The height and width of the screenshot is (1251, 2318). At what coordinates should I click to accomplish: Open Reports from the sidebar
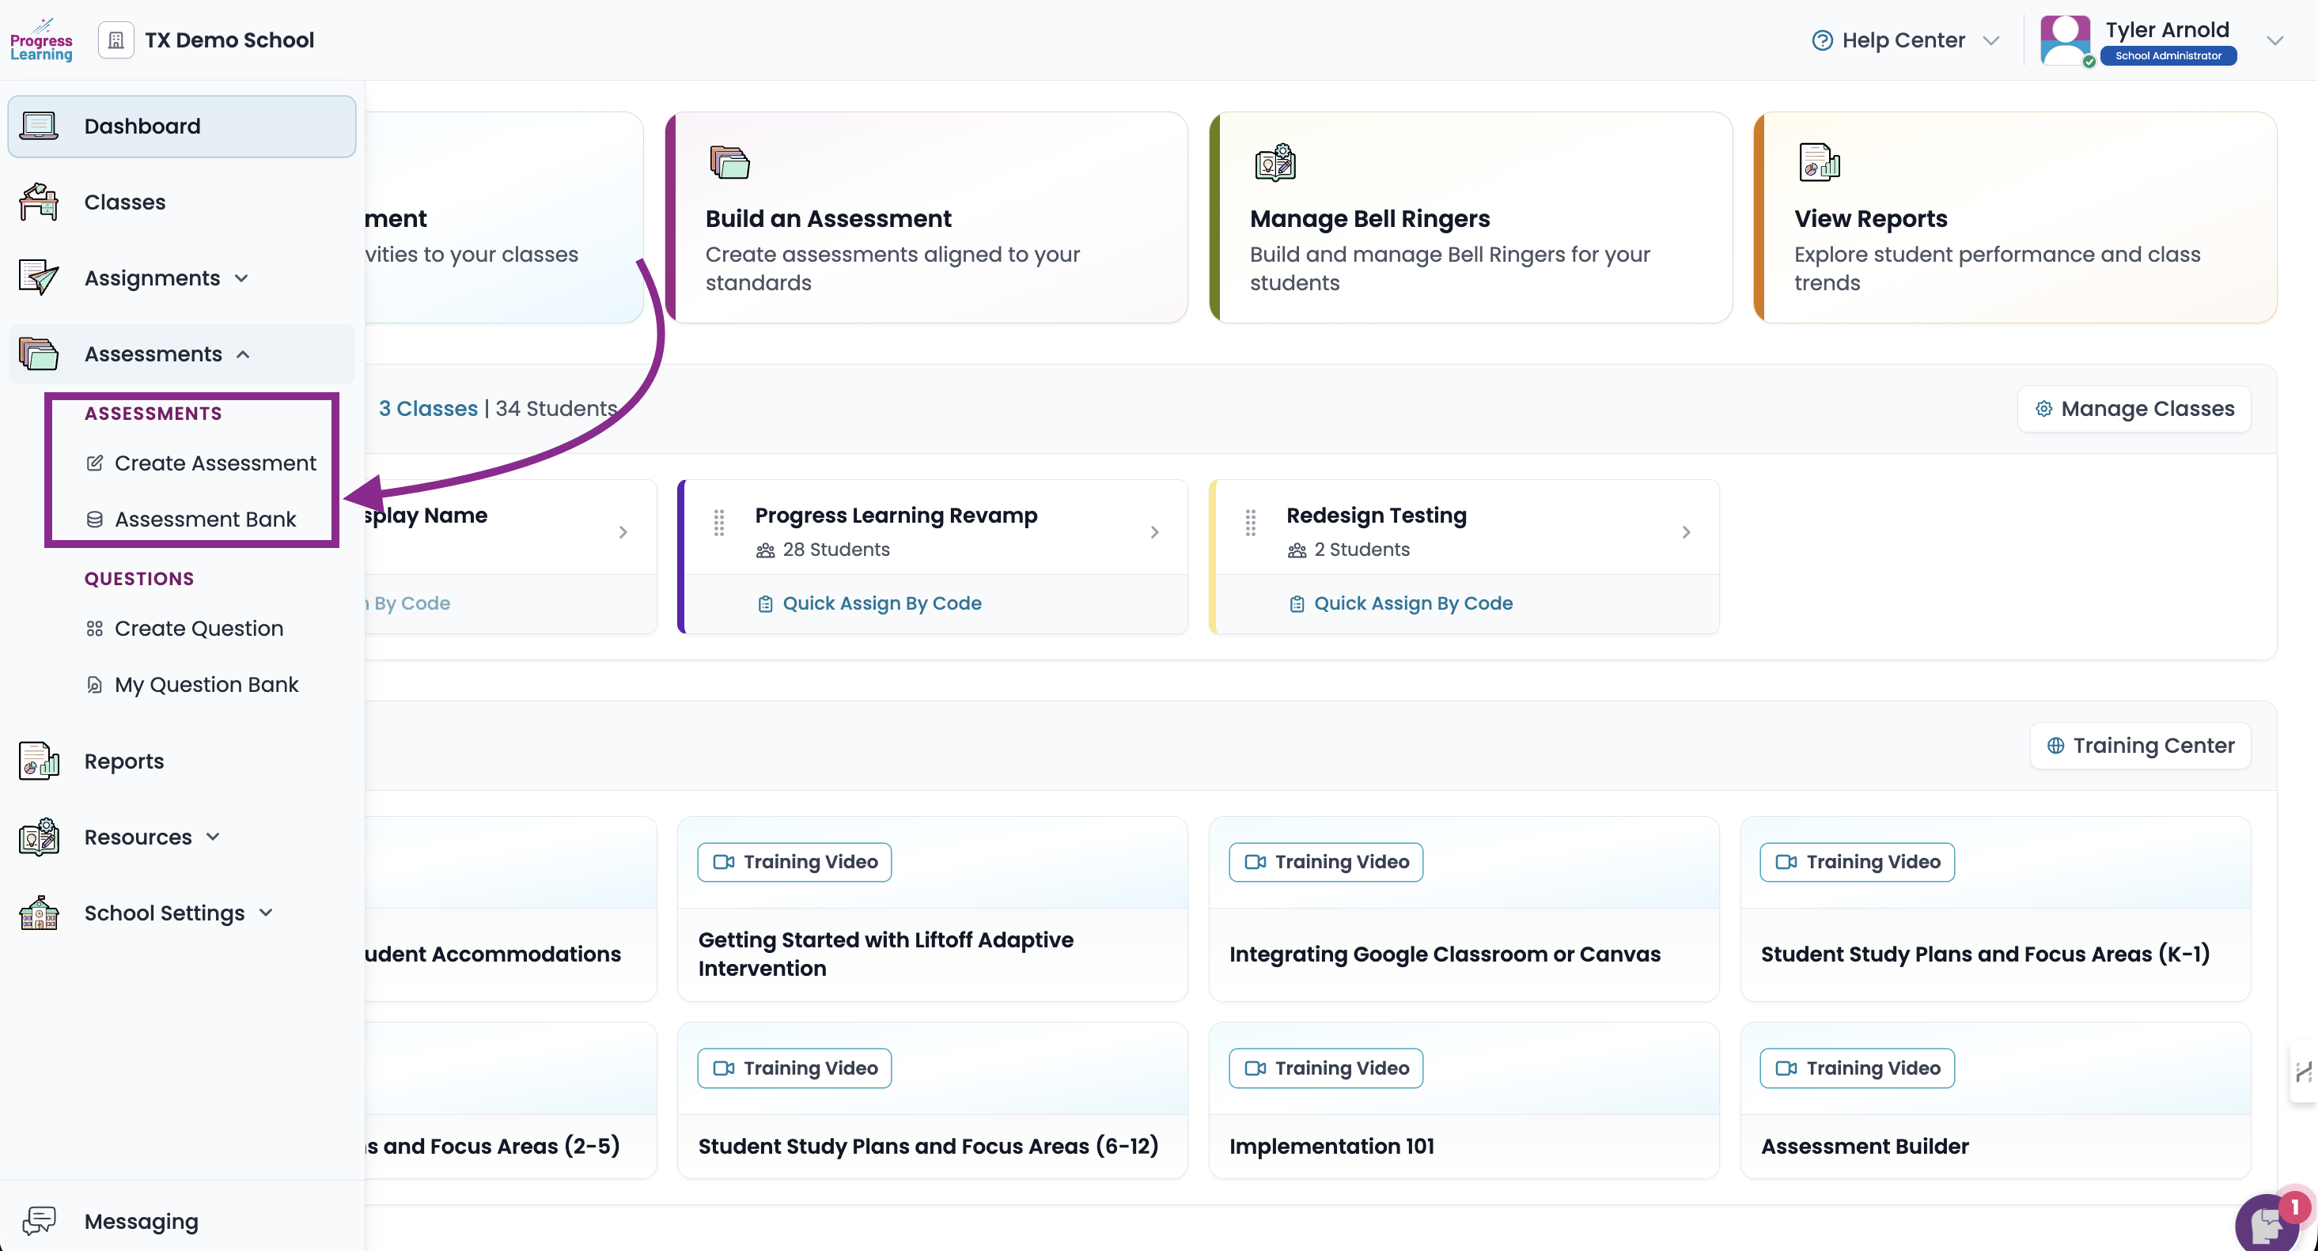[x=182, y=761]
